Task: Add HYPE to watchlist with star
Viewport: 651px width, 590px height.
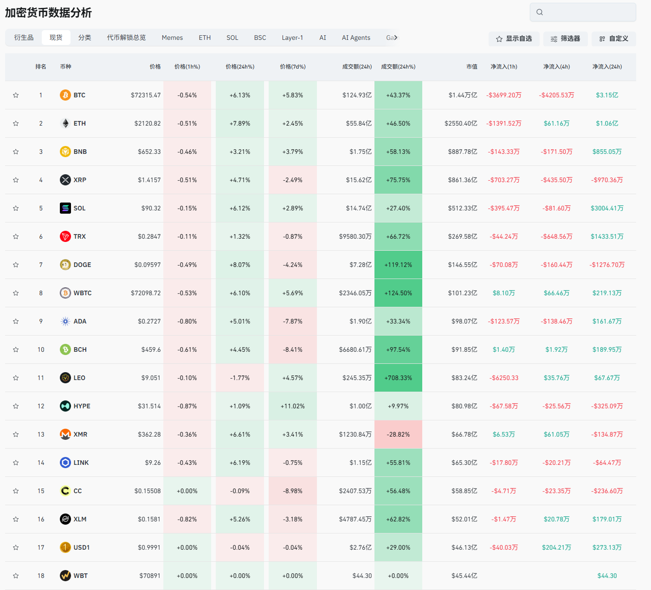Action: pos(16,406)
